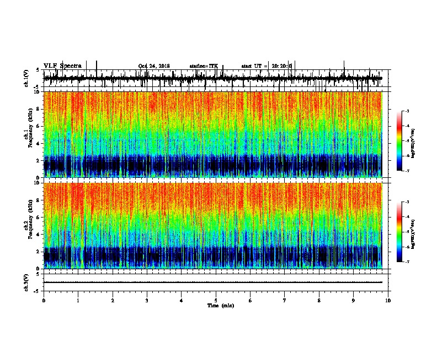Click the ch.2 spectrogram color scale bar

(x=399, y=232)
